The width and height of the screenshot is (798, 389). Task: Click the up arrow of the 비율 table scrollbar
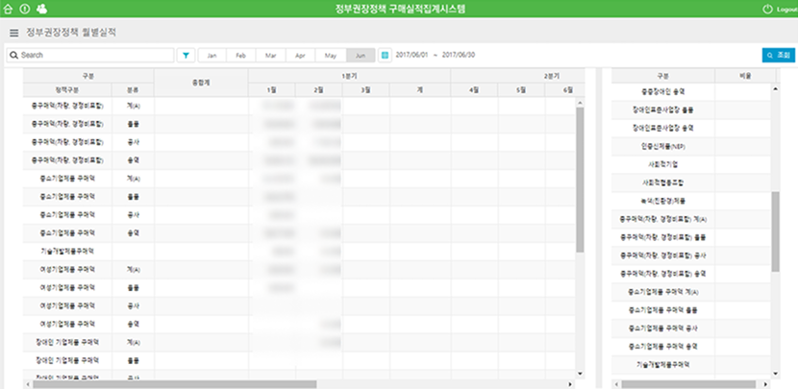(x=775, y=89)
